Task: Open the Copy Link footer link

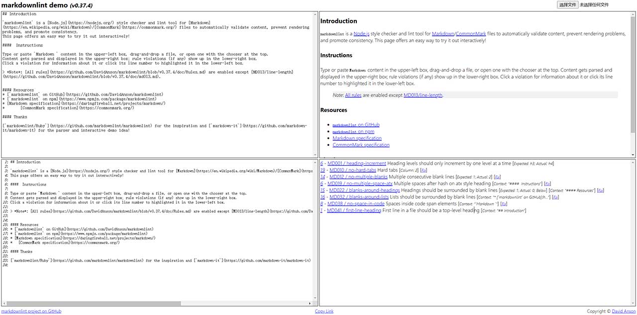Action: pyautogui.click(x=324, y=311)
